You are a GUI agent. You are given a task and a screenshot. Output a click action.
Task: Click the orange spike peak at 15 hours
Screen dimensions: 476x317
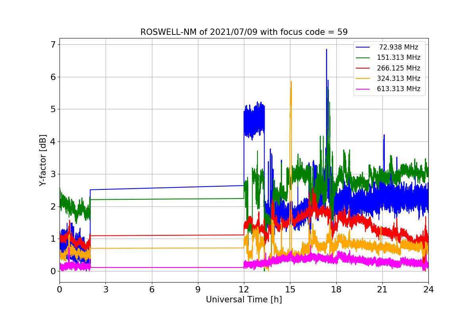(291, 82)
